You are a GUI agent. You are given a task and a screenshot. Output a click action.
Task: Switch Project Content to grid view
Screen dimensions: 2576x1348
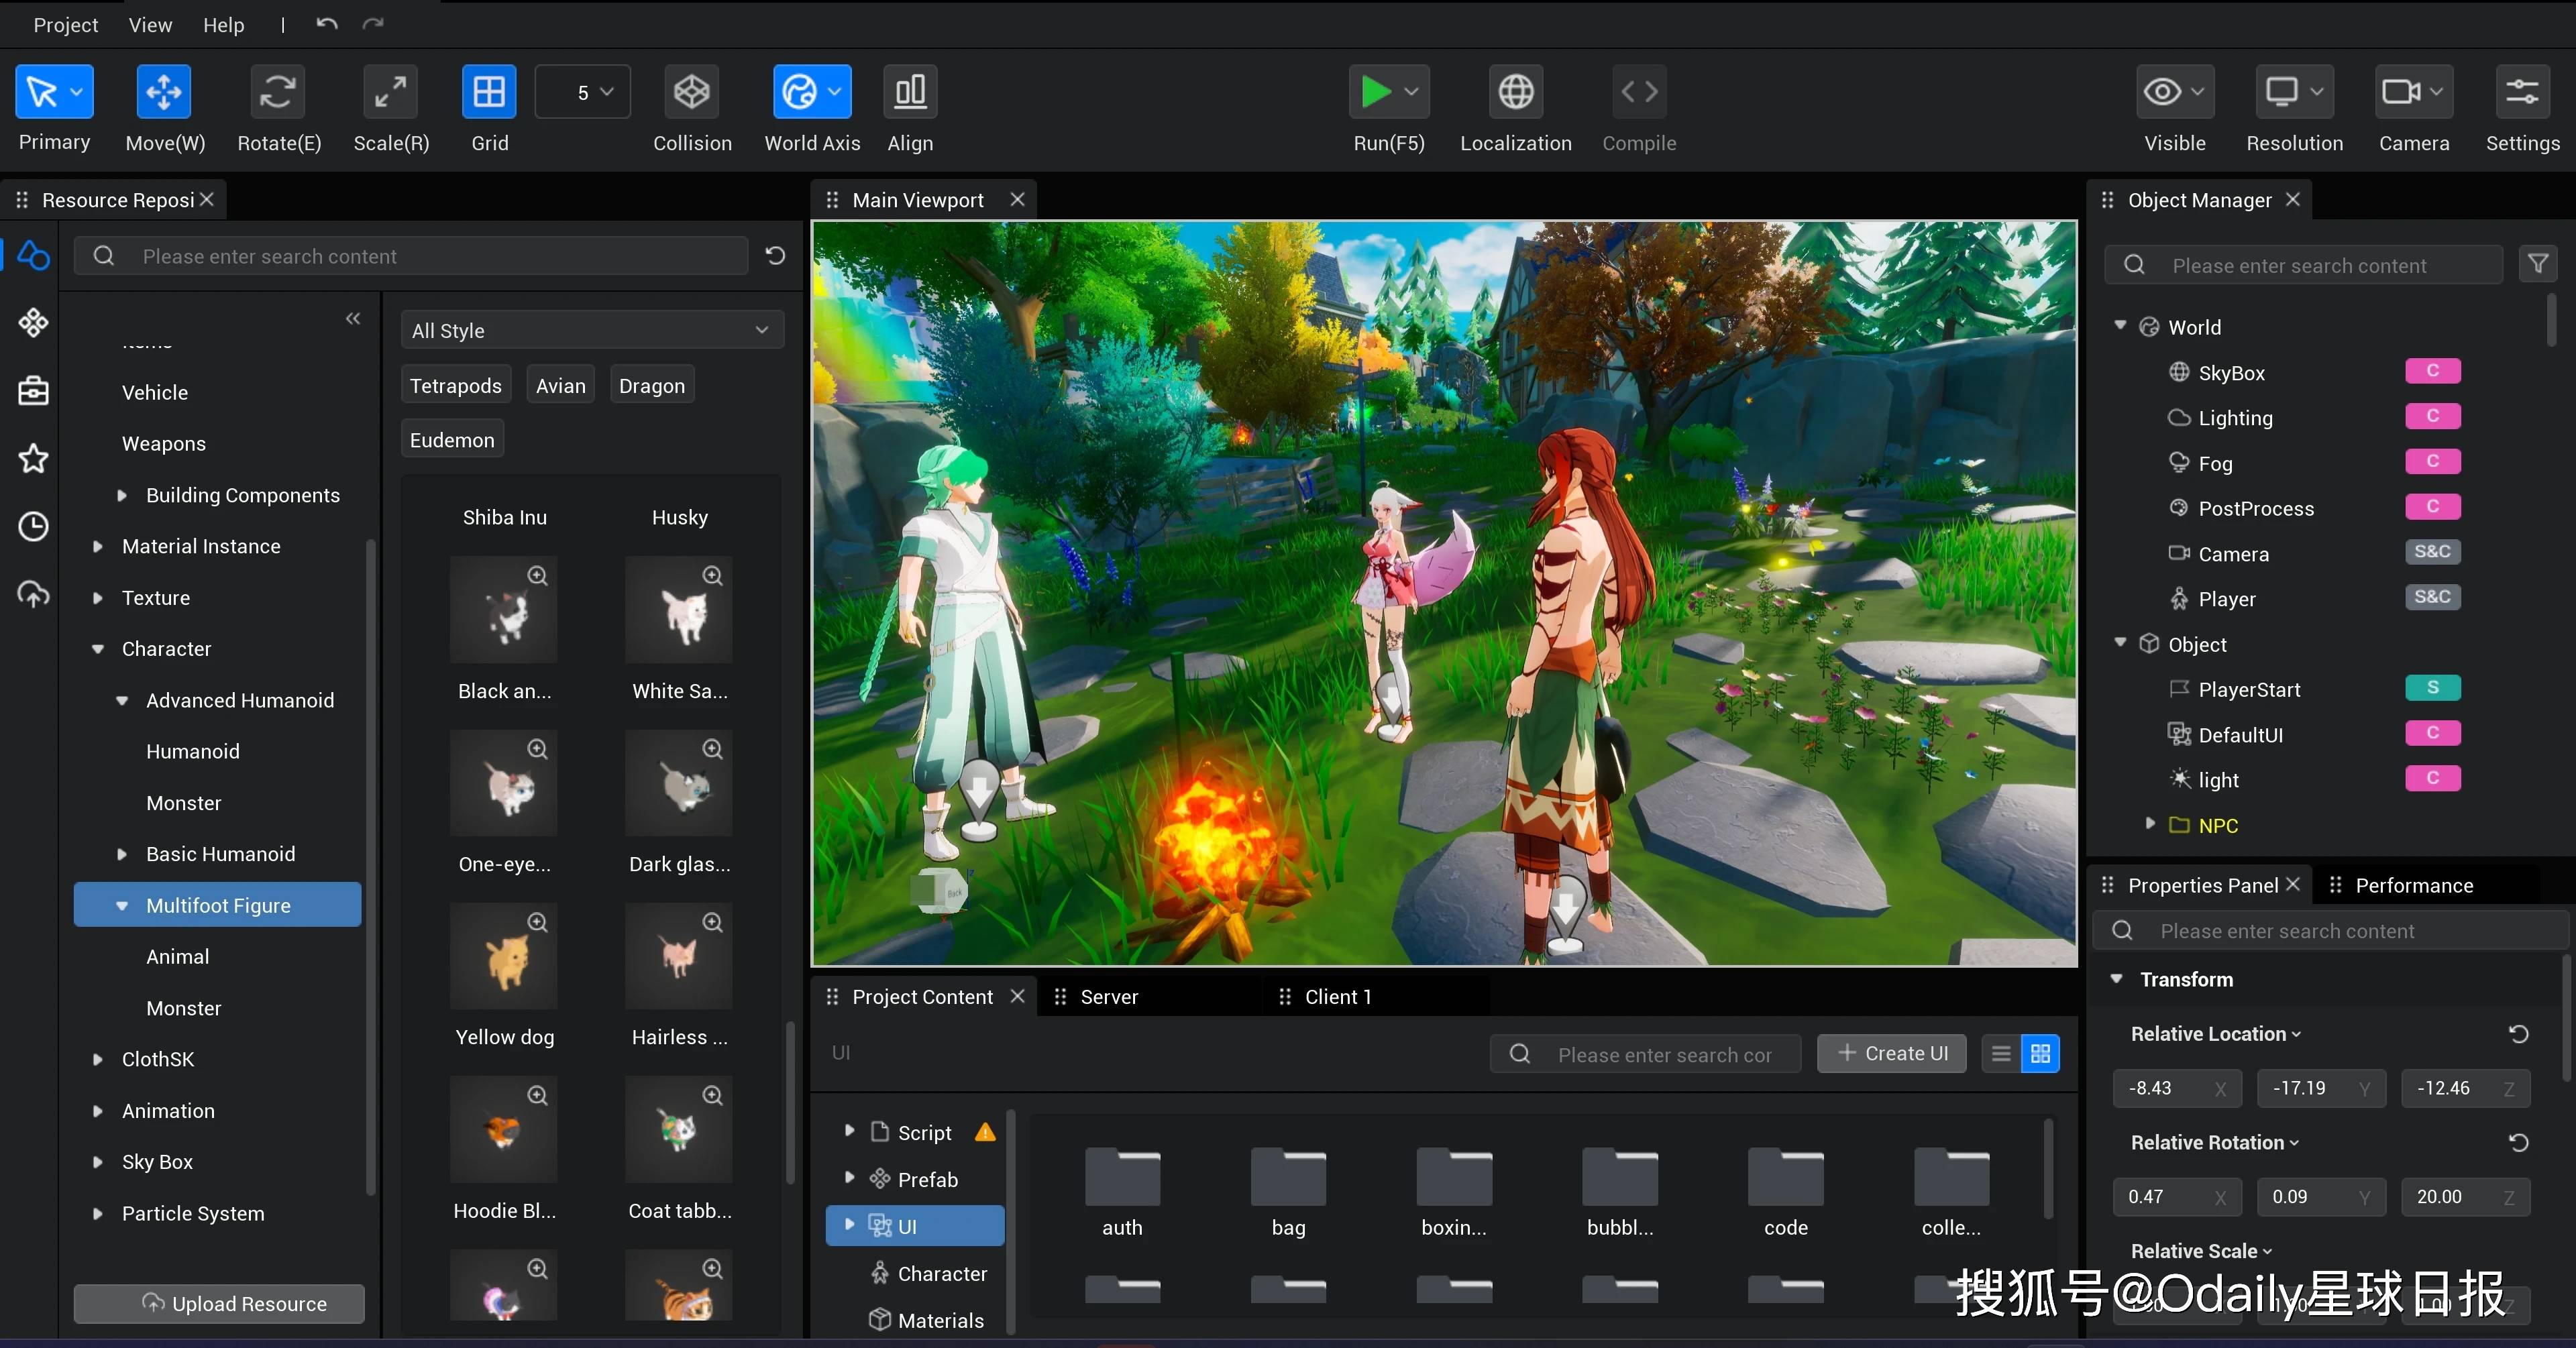(x=2040, y=1054)
